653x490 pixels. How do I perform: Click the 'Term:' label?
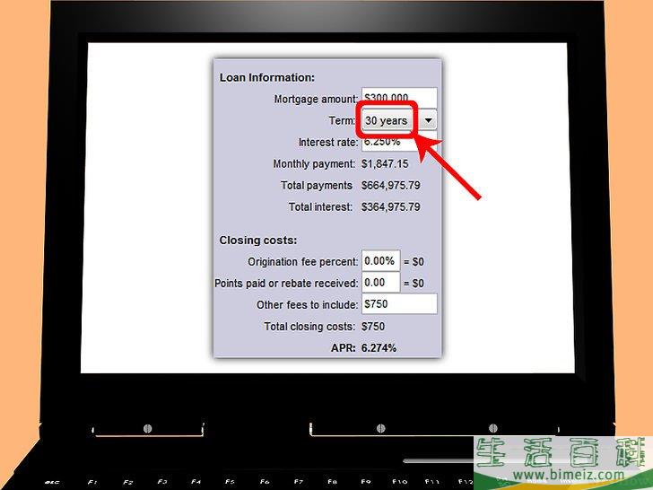click(x=342, y=121)
